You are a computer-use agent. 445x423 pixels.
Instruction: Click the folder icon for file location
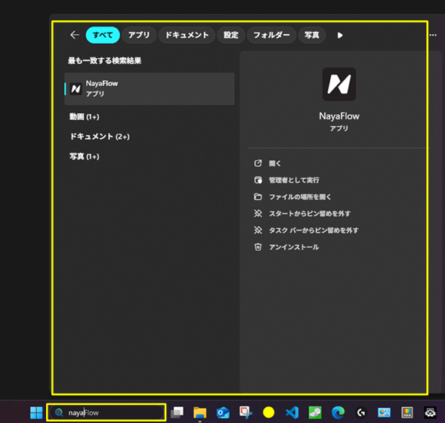(258, 197)
